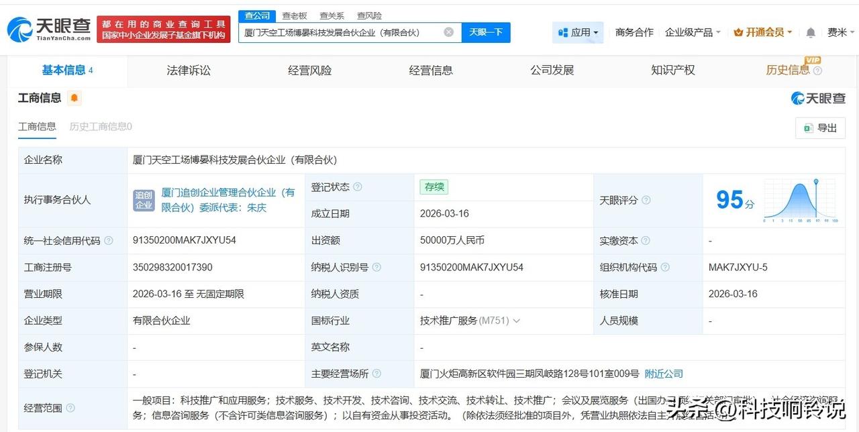Open the 应用 dropdown
Screen dimensions: 859x432
(577, 32)
